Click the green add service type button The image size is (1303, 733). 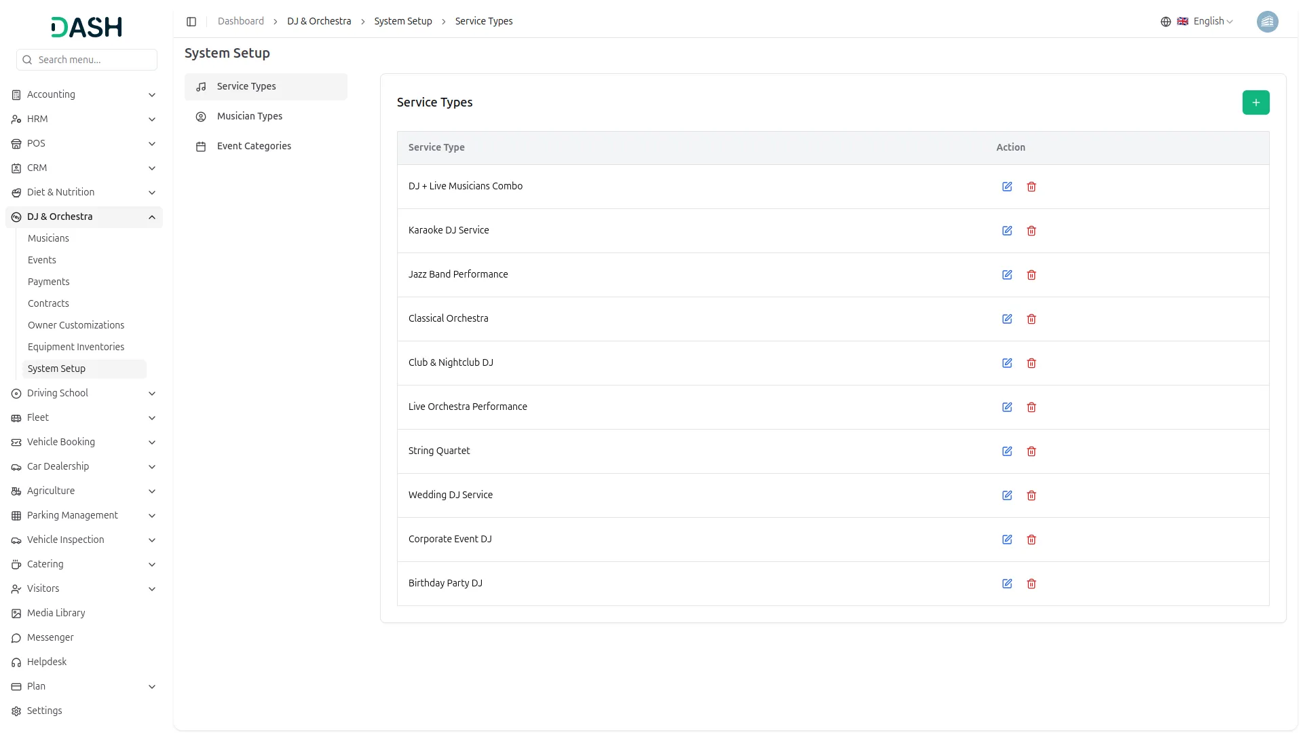pos(1255,102)
